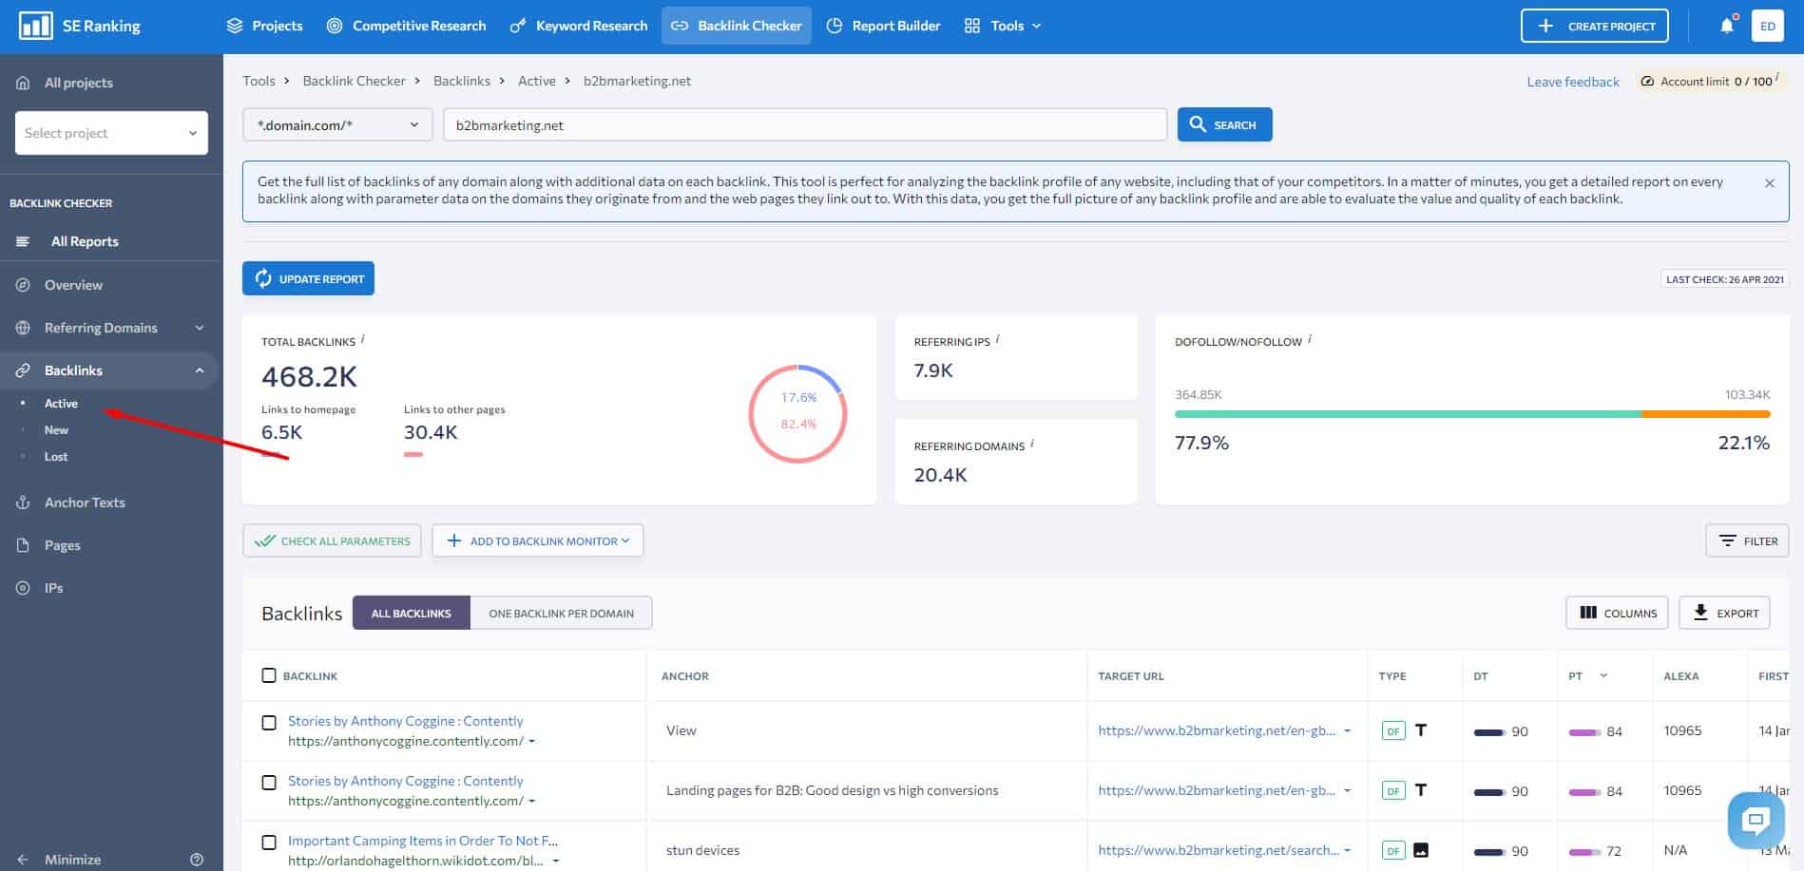
Task: Expand the target URL arrow in stun devices row
Action: [x=1348, y=851]
